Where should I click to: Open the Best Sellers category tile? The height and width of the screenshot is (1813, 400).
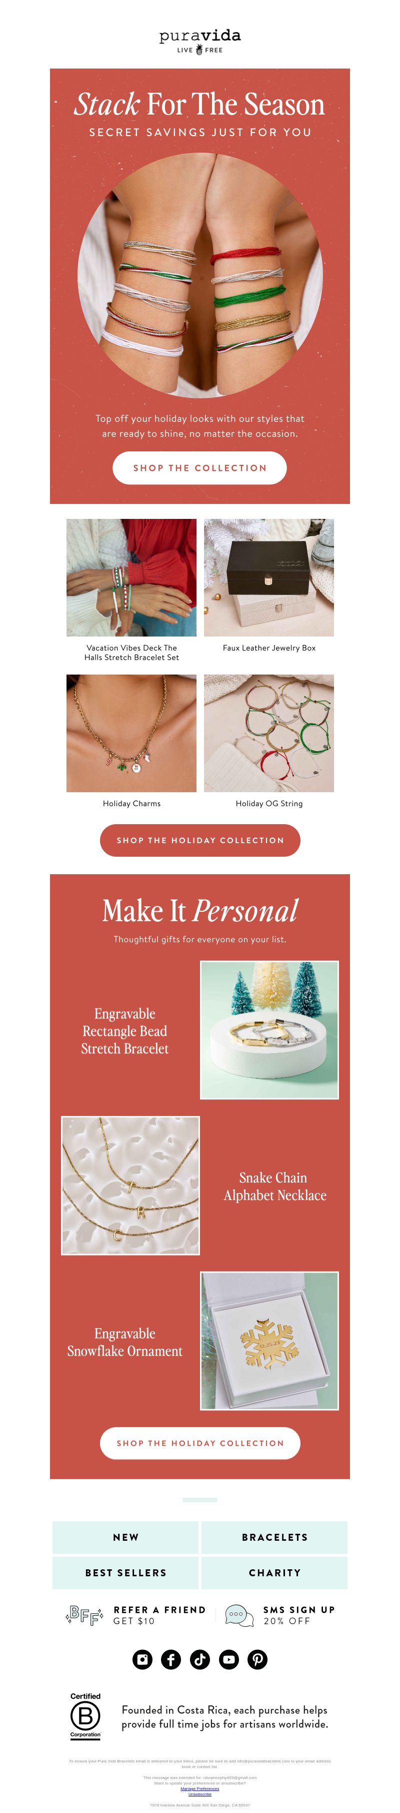coord(126,1572)
